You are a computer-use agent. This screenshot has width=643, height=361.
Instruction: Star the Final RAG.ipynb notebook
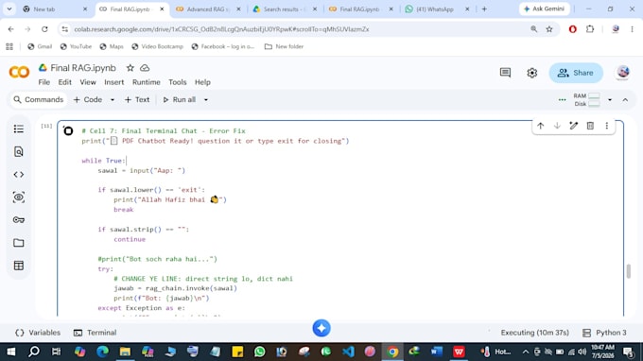click(130, 68)
